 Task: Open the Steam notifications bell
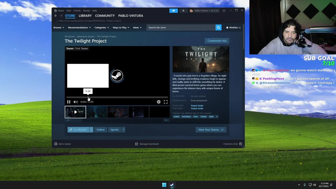tap(183, 10)
